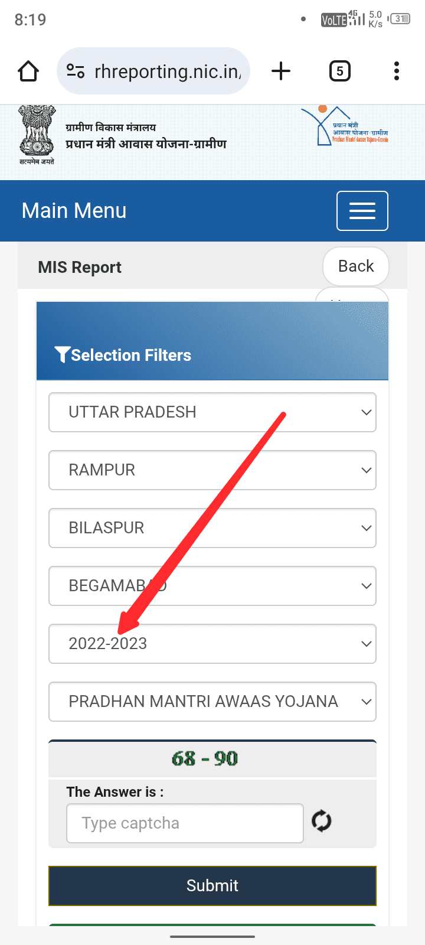Open the state dropdown showing UTTAR PRADESH
This screenshot has height=945, width=425.
[212, 412]
